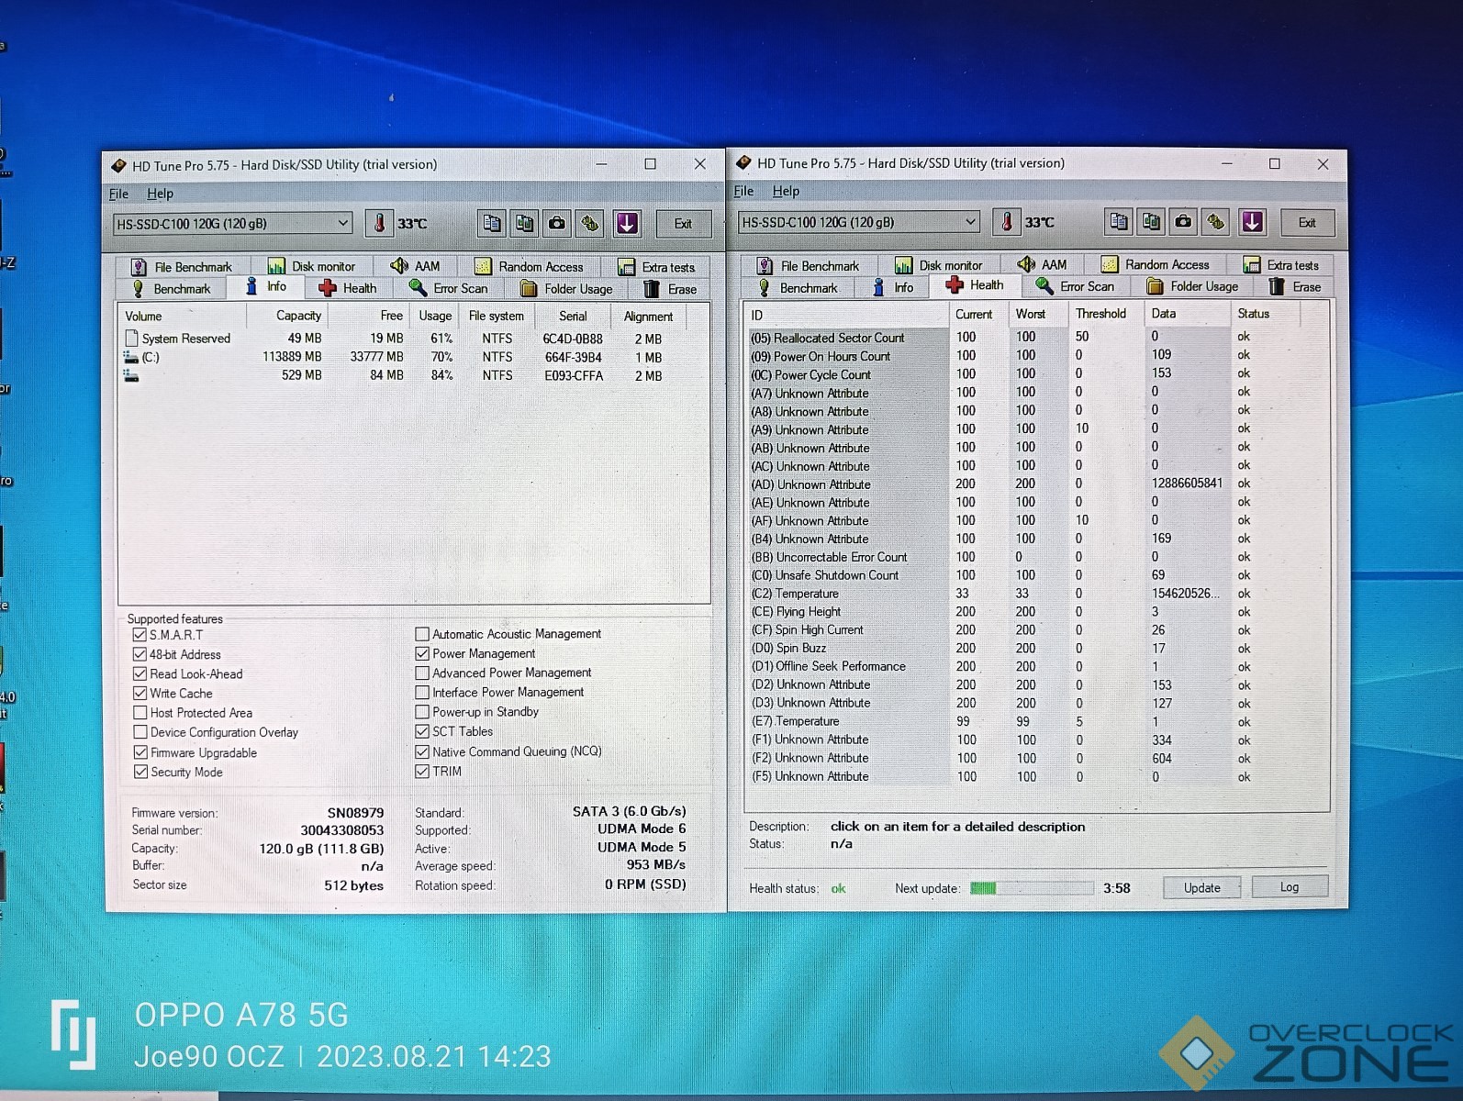Open File menu in right window

click(743, 191)
